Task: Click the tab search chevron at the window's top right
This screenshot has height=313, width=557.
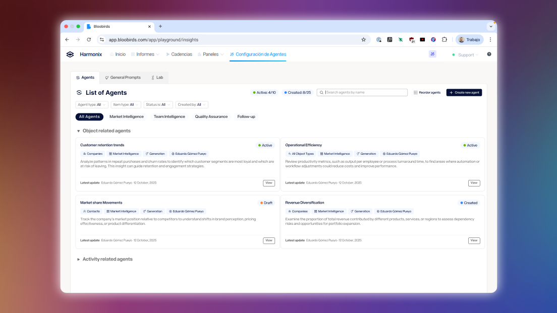Action: [491, 26]
